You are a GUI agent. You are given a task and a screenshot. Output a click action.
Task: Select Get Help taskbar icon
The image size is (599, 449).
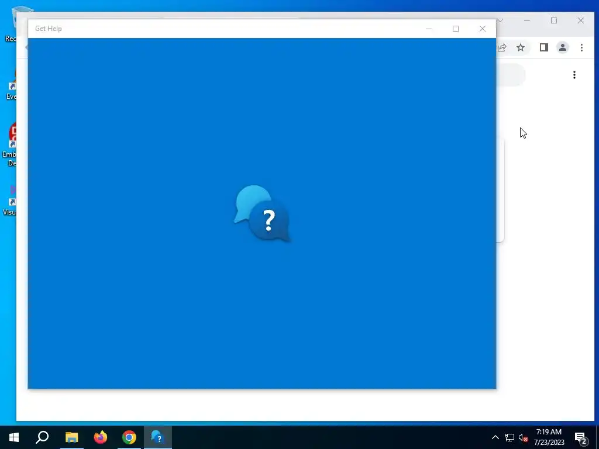[x=158, y=437]
